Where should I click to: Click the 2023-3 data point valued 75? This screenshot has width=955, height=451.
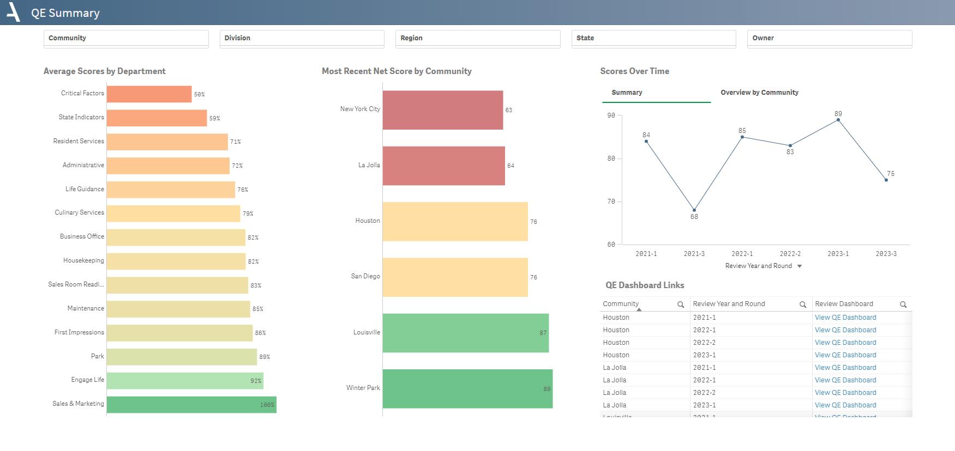(886, 180)
